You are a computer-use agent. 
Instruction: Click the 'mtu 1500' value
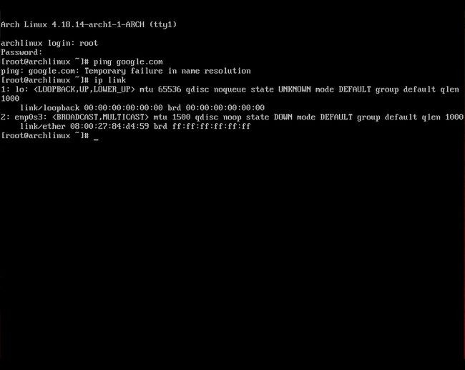(172, 117)
